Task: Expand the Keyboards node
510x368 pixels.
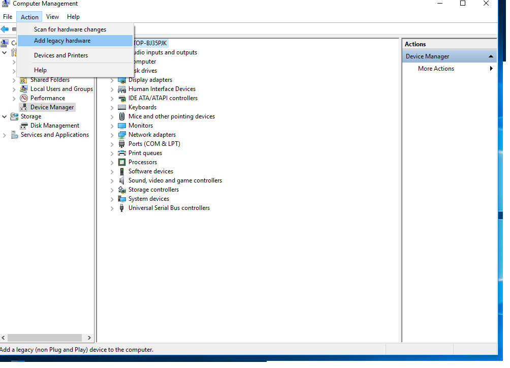Action: click(x=112, y=108)
